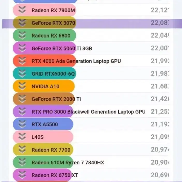This screenshot has width=182, height=182.
Task: Expand RTX 4000 Ada Generation Laptop GPU chevron
Action: point(22,61)
